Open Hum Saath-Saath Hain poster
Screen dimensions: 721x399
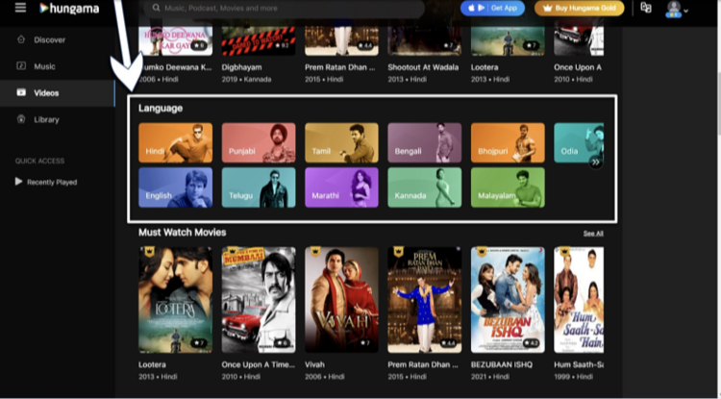(x=579, y=300)
